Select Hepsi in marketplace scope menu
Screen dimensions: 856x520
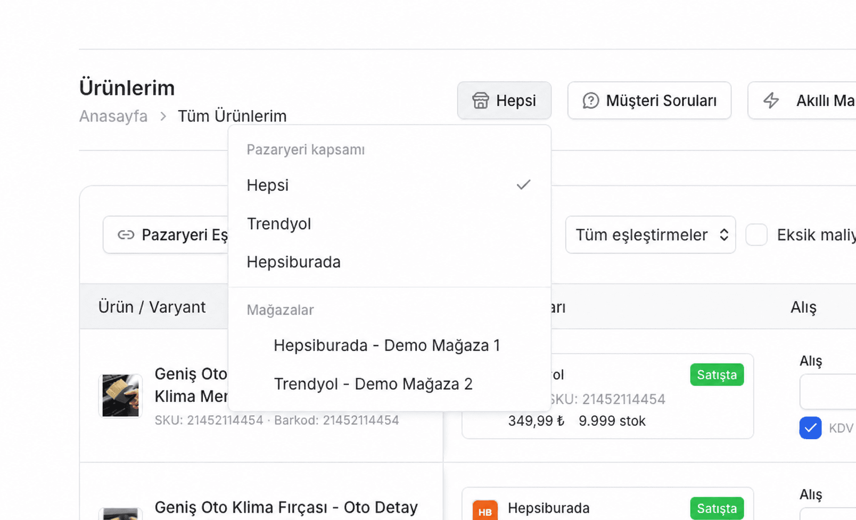point(389,185)
